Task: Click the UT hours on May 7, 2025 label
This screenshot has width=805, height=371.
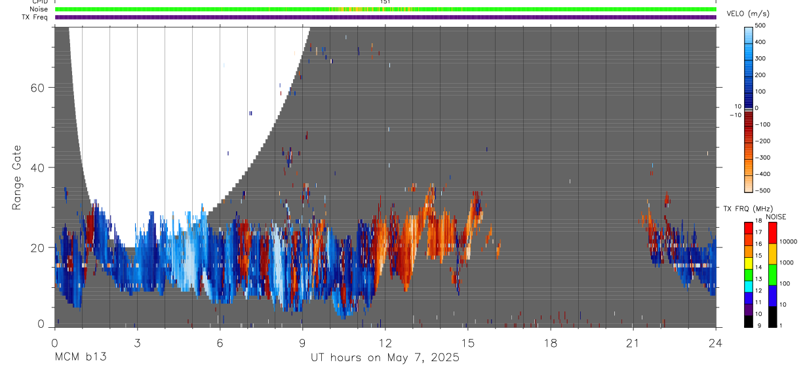Action: [385, 357]
